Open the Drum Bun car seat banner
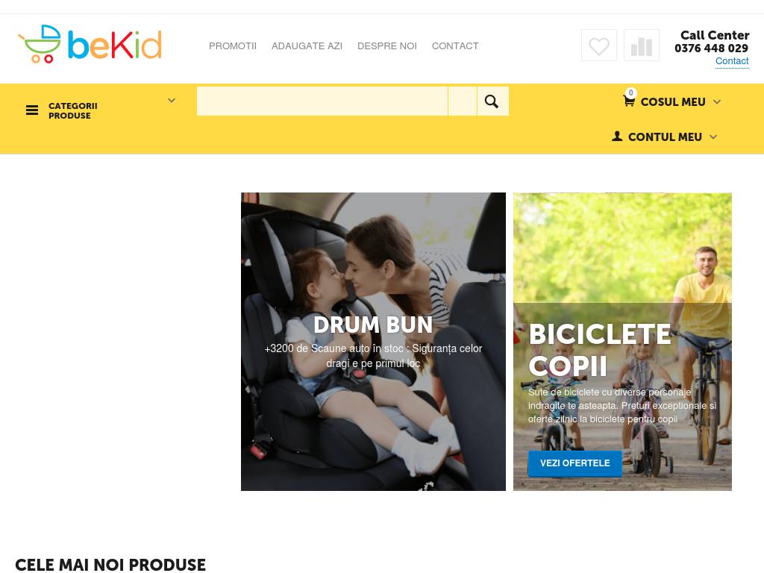Viewport: 764px width, 573px height. coord(373,342)
